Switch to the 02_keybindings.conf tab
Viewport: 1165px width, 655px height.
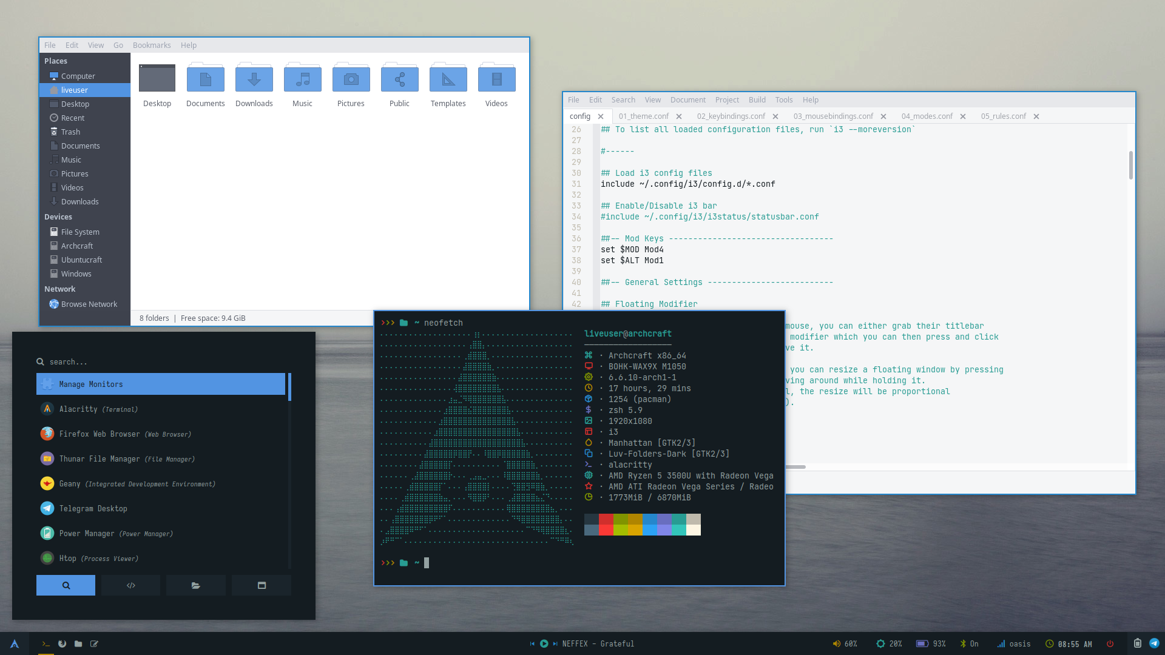point(731,116)
